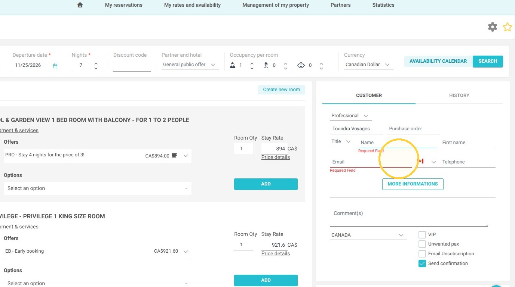Uncheck the Send confirmation checkbox

pyautogui.click(x=422, y=263)
